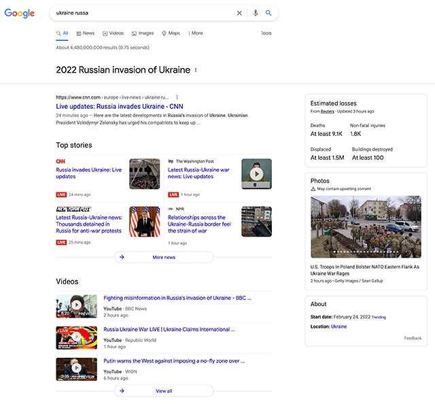Screen dimensions: 435x404
Task: Select the 'At least 100' buildings destroyed value
Action: tap(368, 158)
